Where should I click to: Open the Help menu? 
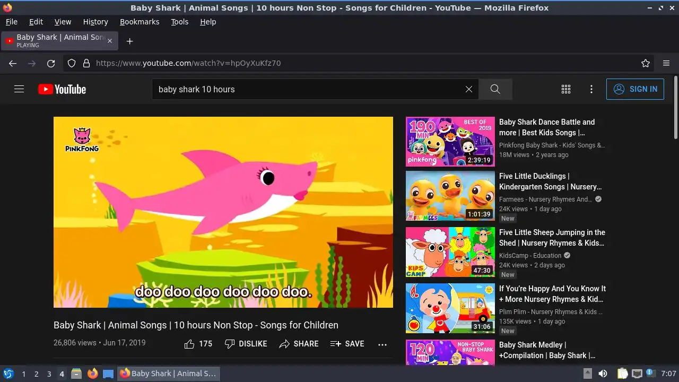(208, 22)
